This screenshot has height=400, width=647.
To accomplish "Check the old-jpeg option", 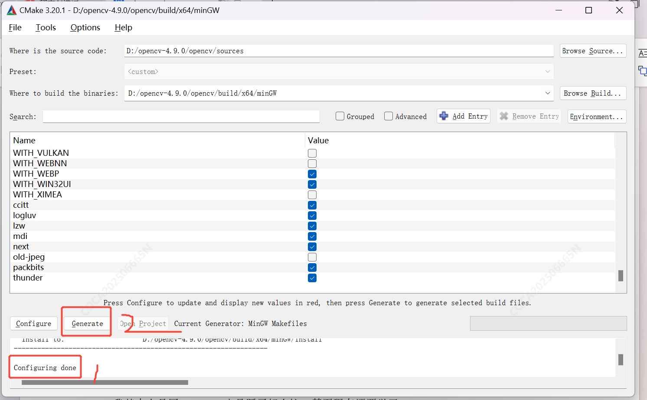I will [x=312, y=257].
